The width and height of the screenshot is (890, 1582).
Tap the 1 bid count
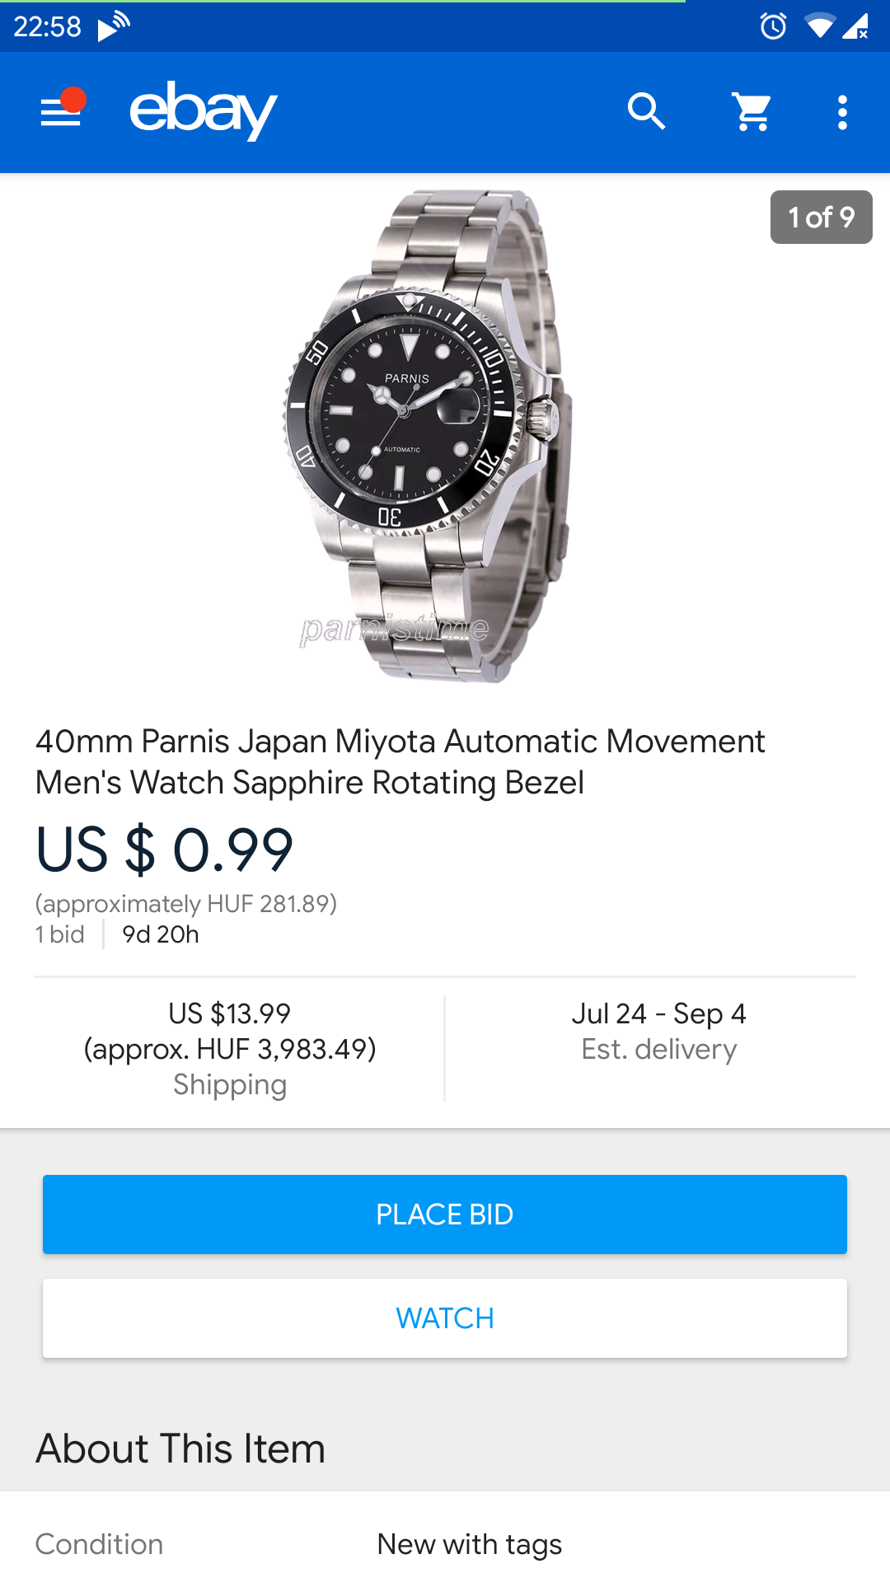pos(60,934)
